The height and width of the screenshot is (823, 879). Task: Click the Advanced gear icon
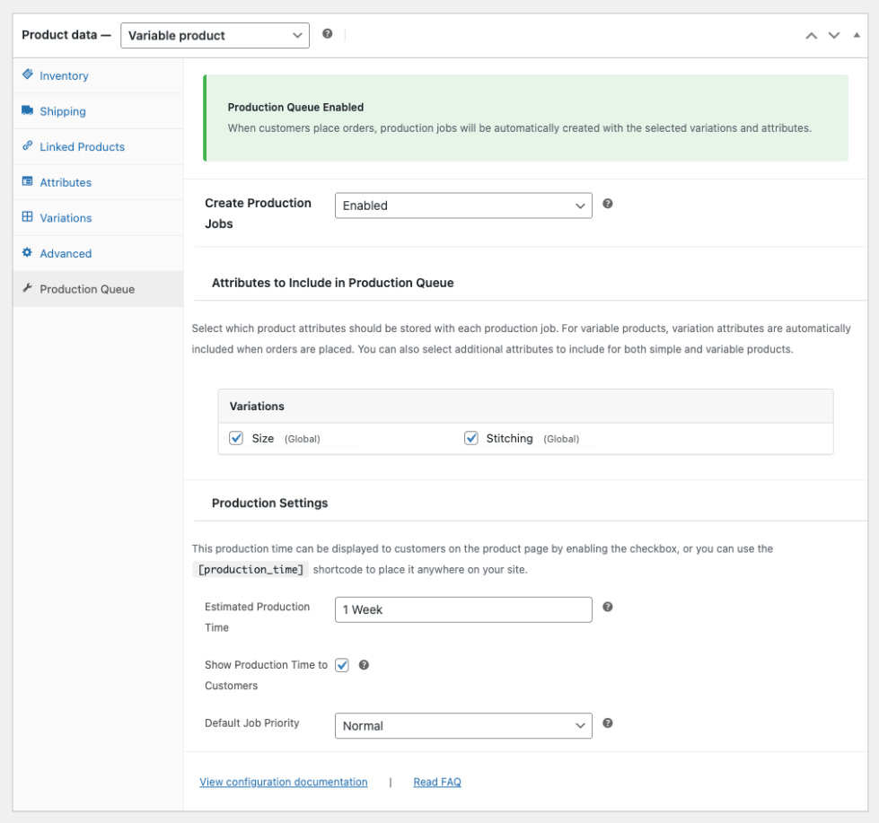(27, 253)
